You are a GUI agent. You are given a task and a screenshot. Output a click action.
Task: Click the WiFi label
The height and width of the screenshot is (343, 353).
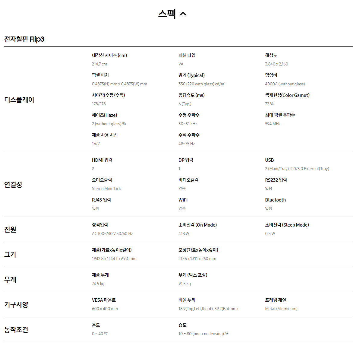(183, 200)
